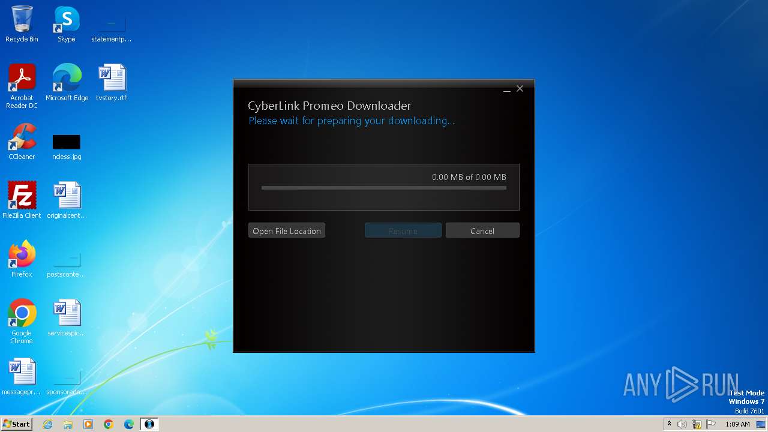Click the 'Please wait for preparing' message

pos(352,121)
